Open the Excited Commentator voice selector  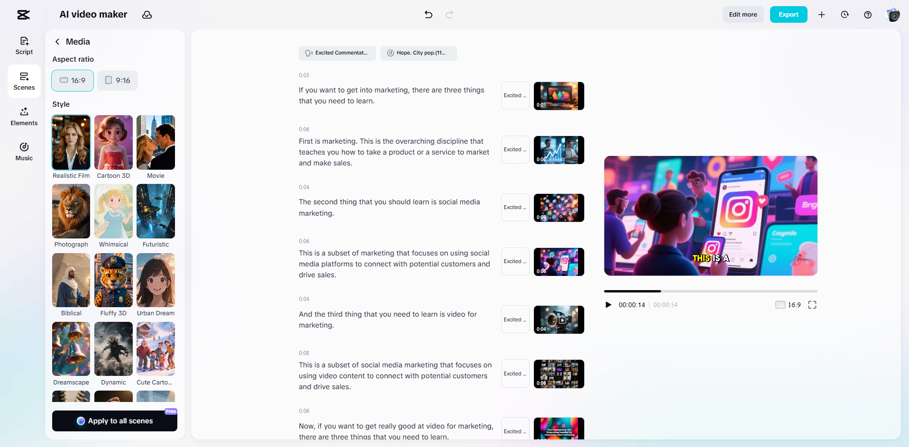[x=337, y=53]
